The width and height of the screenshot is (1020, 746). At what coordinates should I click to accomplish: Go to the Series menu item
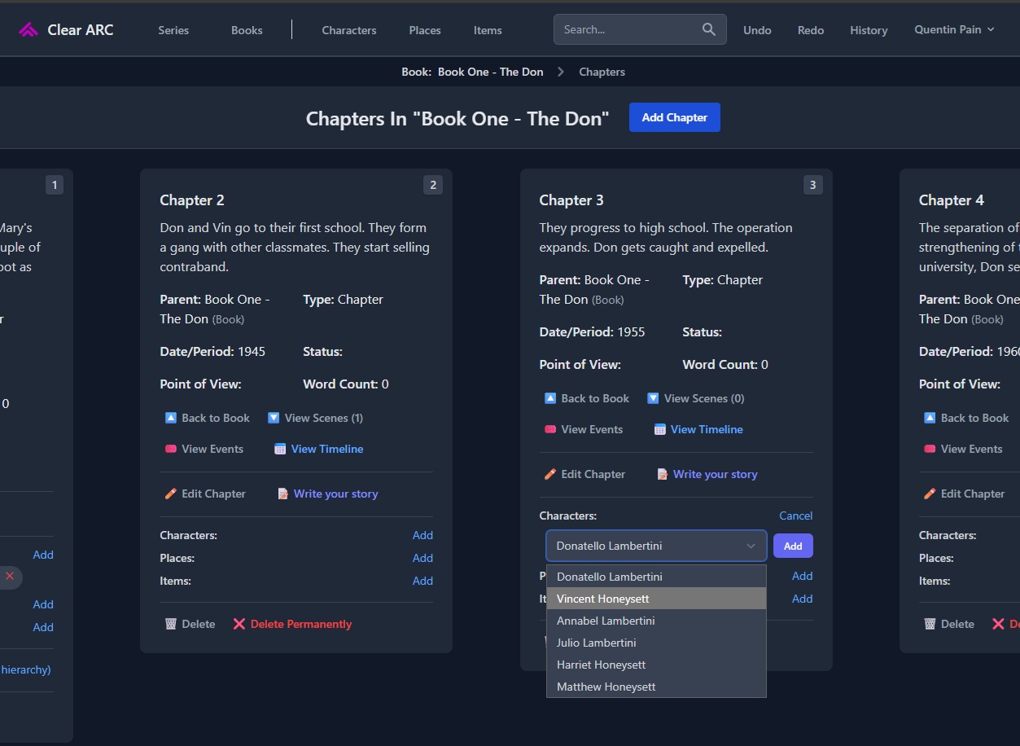click(173, 30)
